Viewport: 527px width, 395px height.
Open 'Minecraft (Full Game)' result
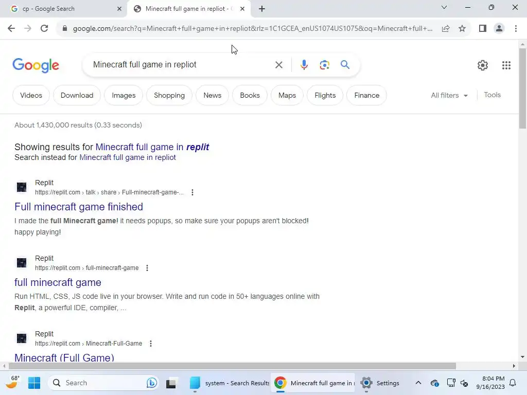pyautogui.click(x=64, y=357)
